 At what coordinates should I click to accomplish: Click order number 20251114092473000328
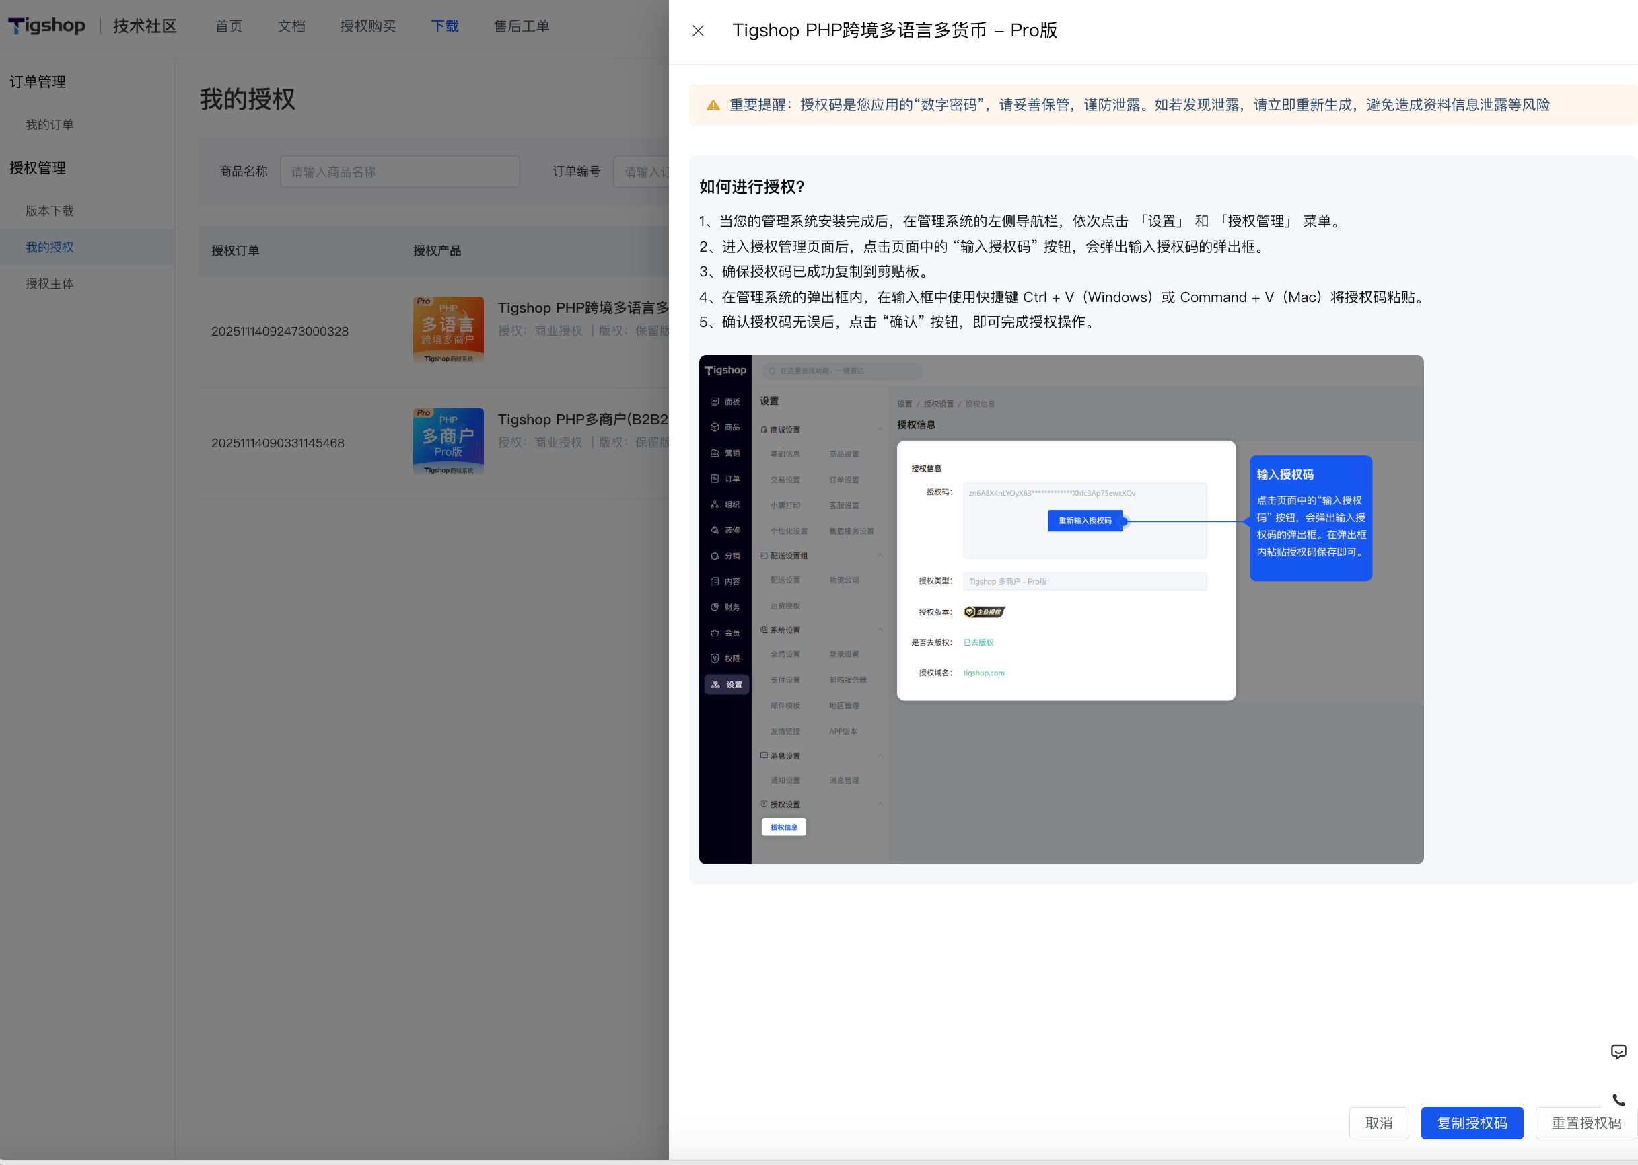click(x=280, y=332)
